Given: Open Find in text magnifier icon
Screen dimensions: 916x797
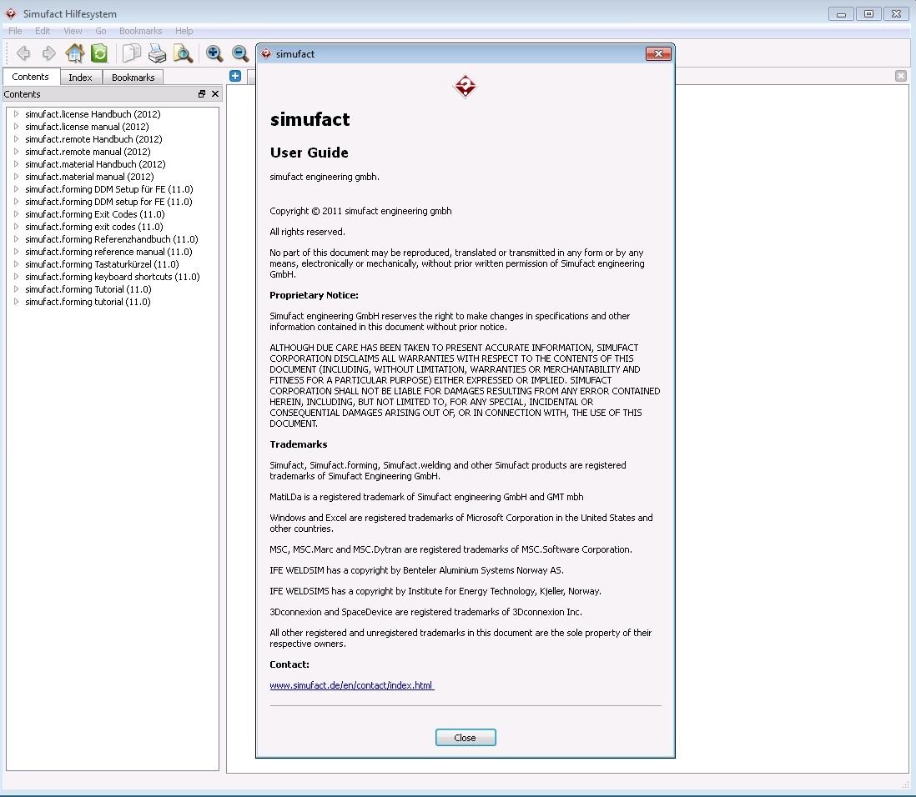Looking at the screenshot, I should coord(183,53).
